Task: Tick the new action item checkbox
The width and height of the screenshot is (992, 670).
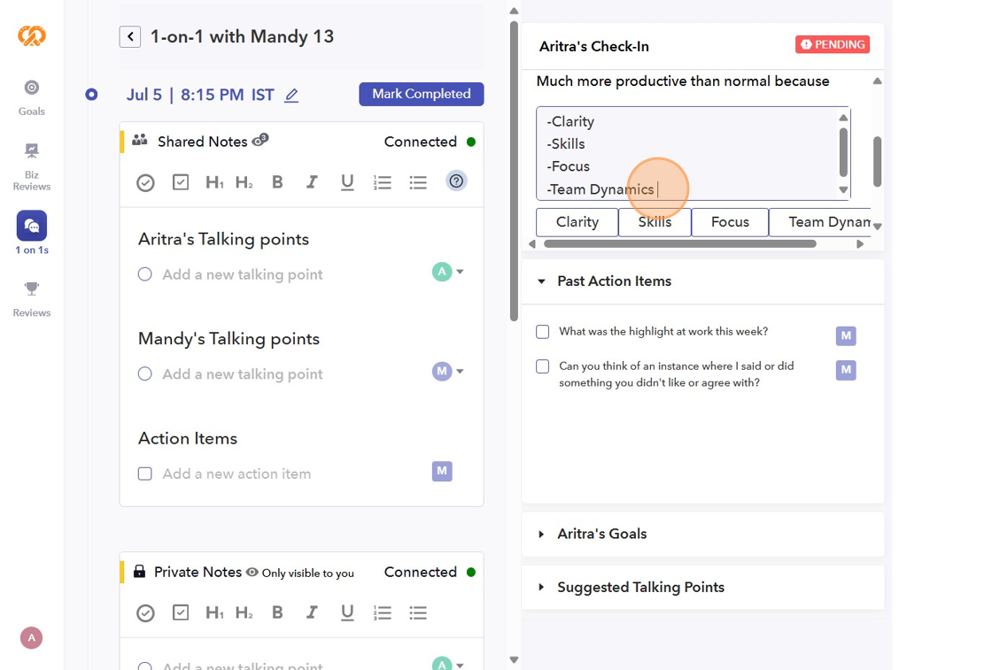Action: coord(145,474)
